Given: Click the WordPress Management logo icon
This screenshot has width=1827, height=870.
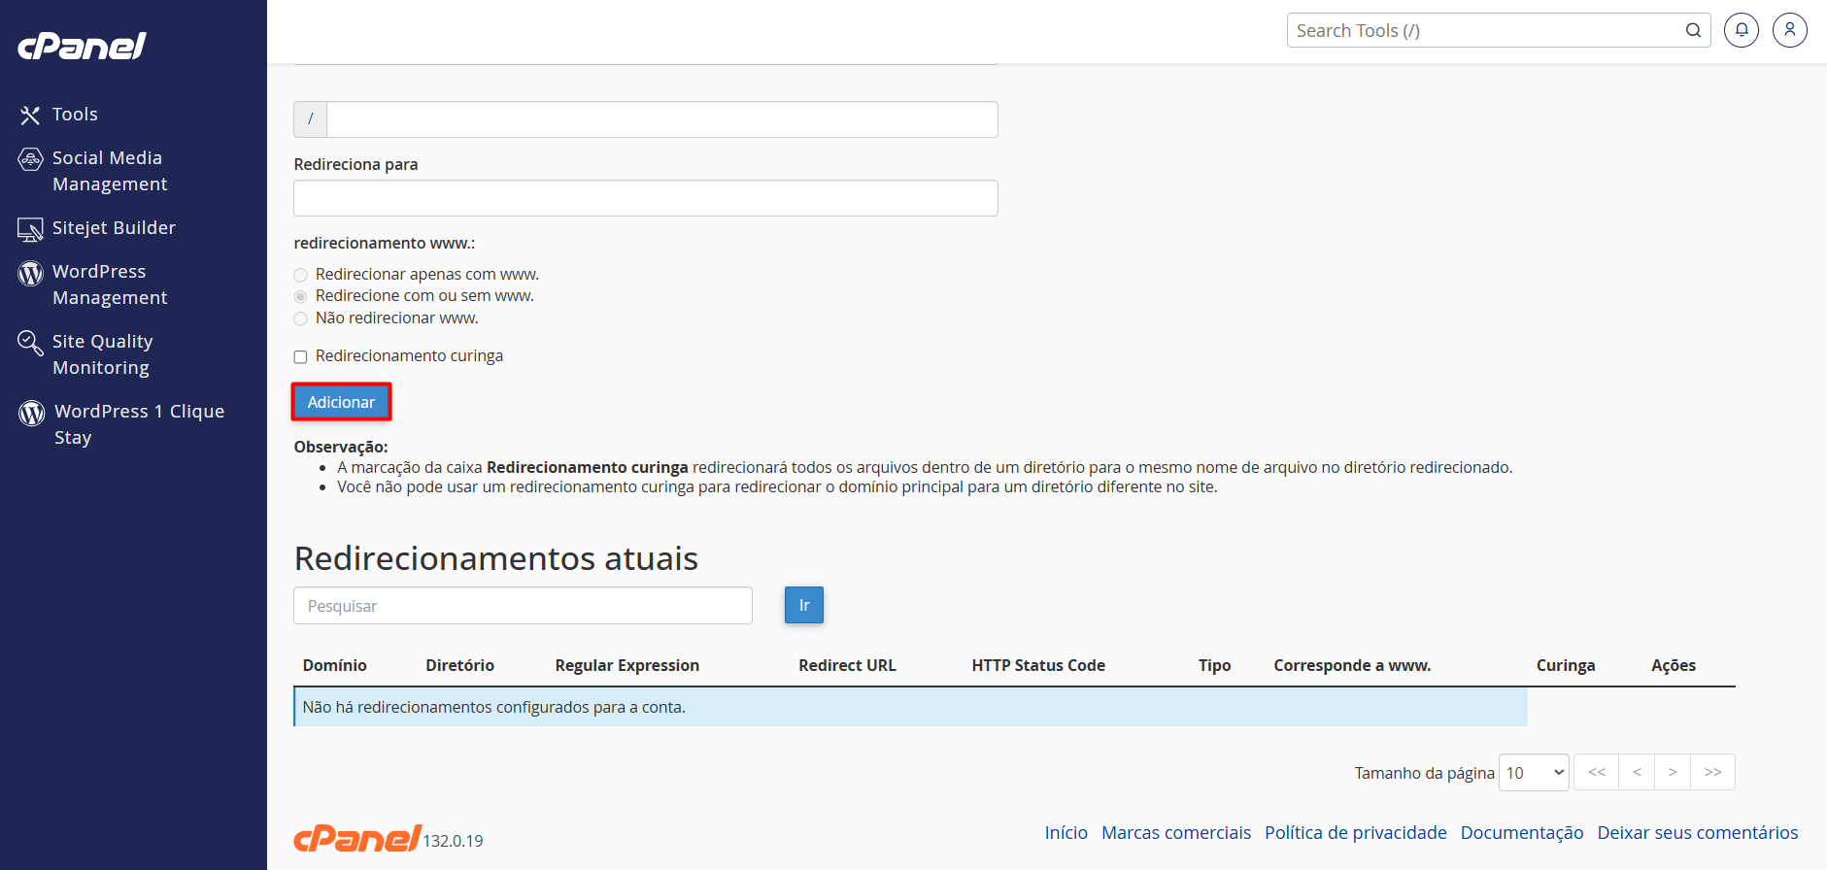Looking at the screenshot, I should tap(30, 273).
